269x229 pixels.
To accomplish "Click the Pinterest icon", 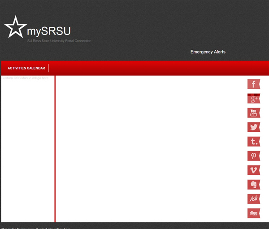I will (254, 156).
